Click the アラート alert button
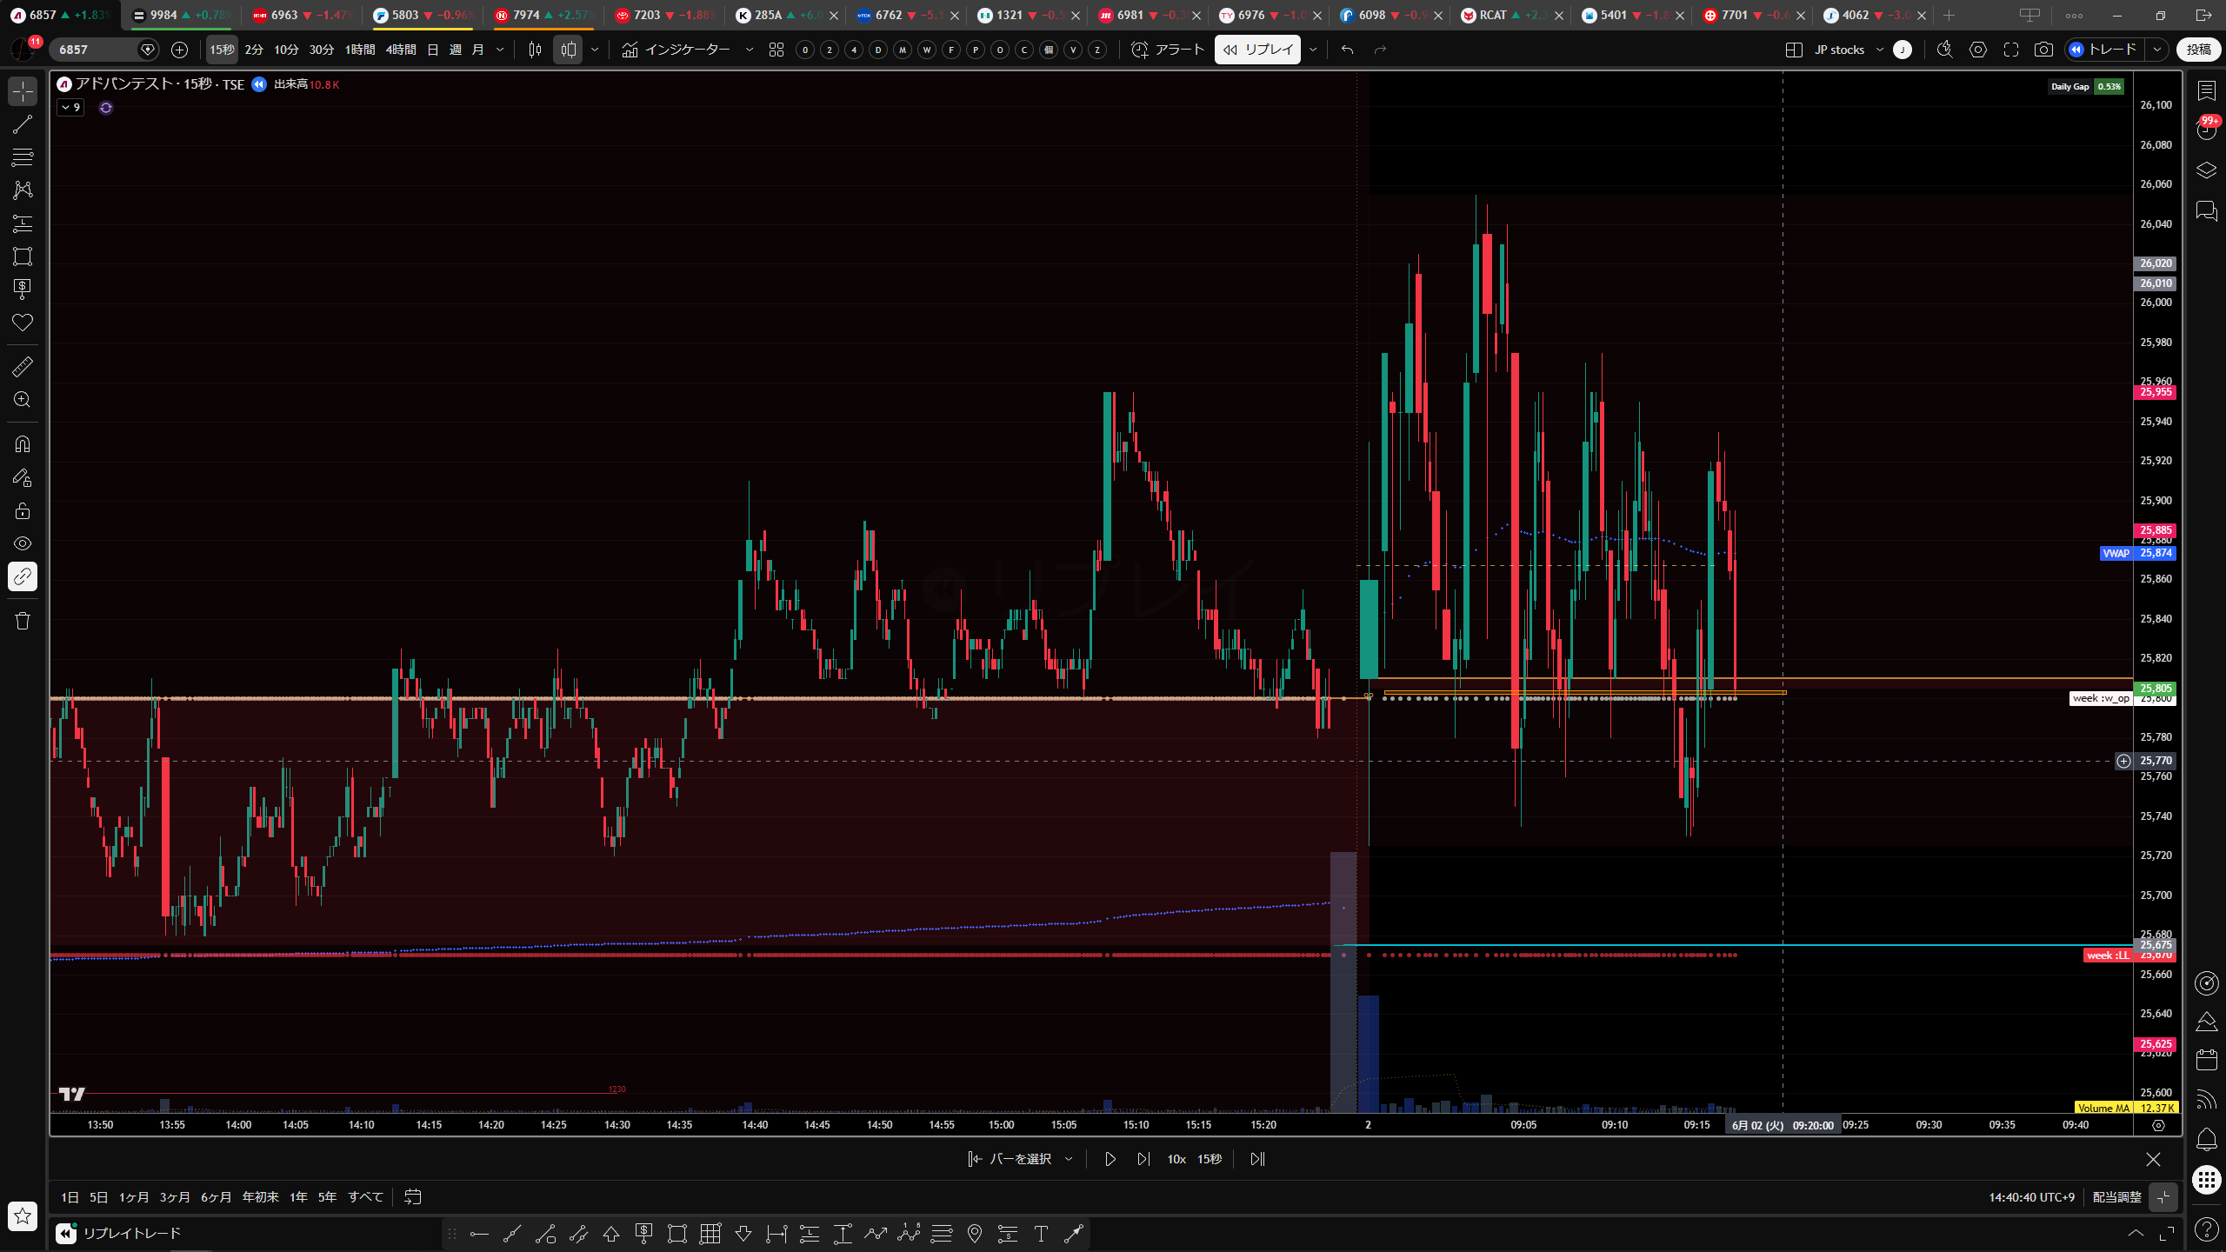Image resolution: width=2226 pixels, height=1252 pixels. [x=1168, y=50]
